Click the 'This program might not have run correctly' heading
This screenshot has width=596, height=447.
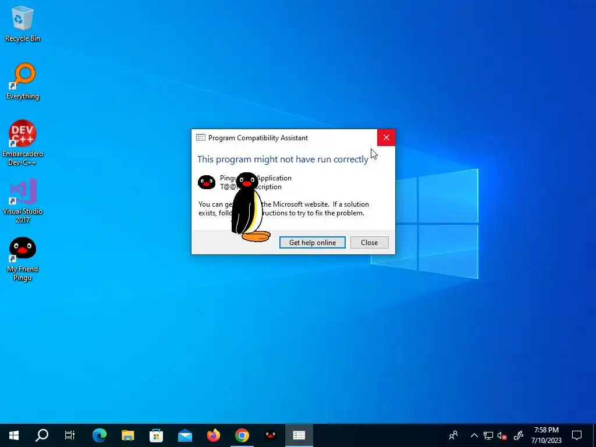pos(282,159)
